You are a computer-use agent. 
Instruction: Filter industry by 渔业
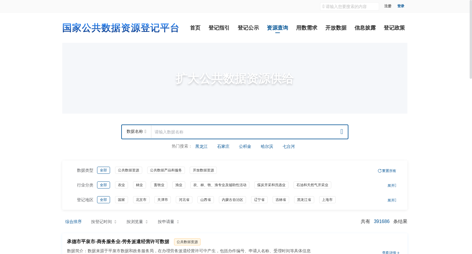point(179,185)
